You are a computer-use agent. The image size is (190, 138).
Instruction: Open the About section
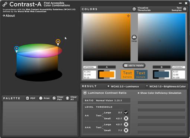point(9,16)
